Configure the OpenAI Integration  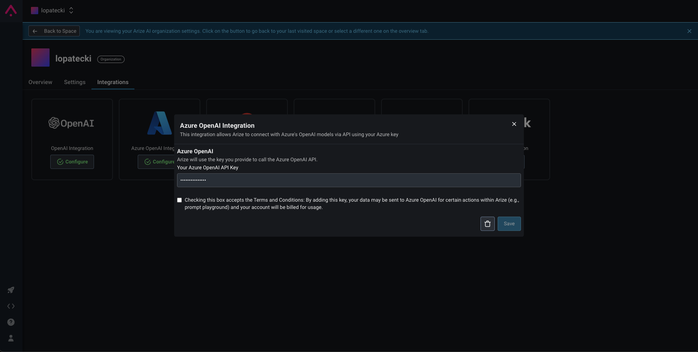pos(72,162)
